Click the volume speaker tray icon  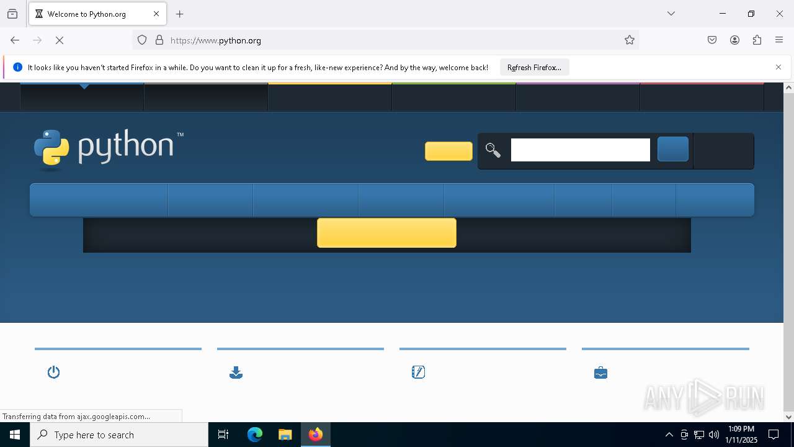click(x=714, y=435)
